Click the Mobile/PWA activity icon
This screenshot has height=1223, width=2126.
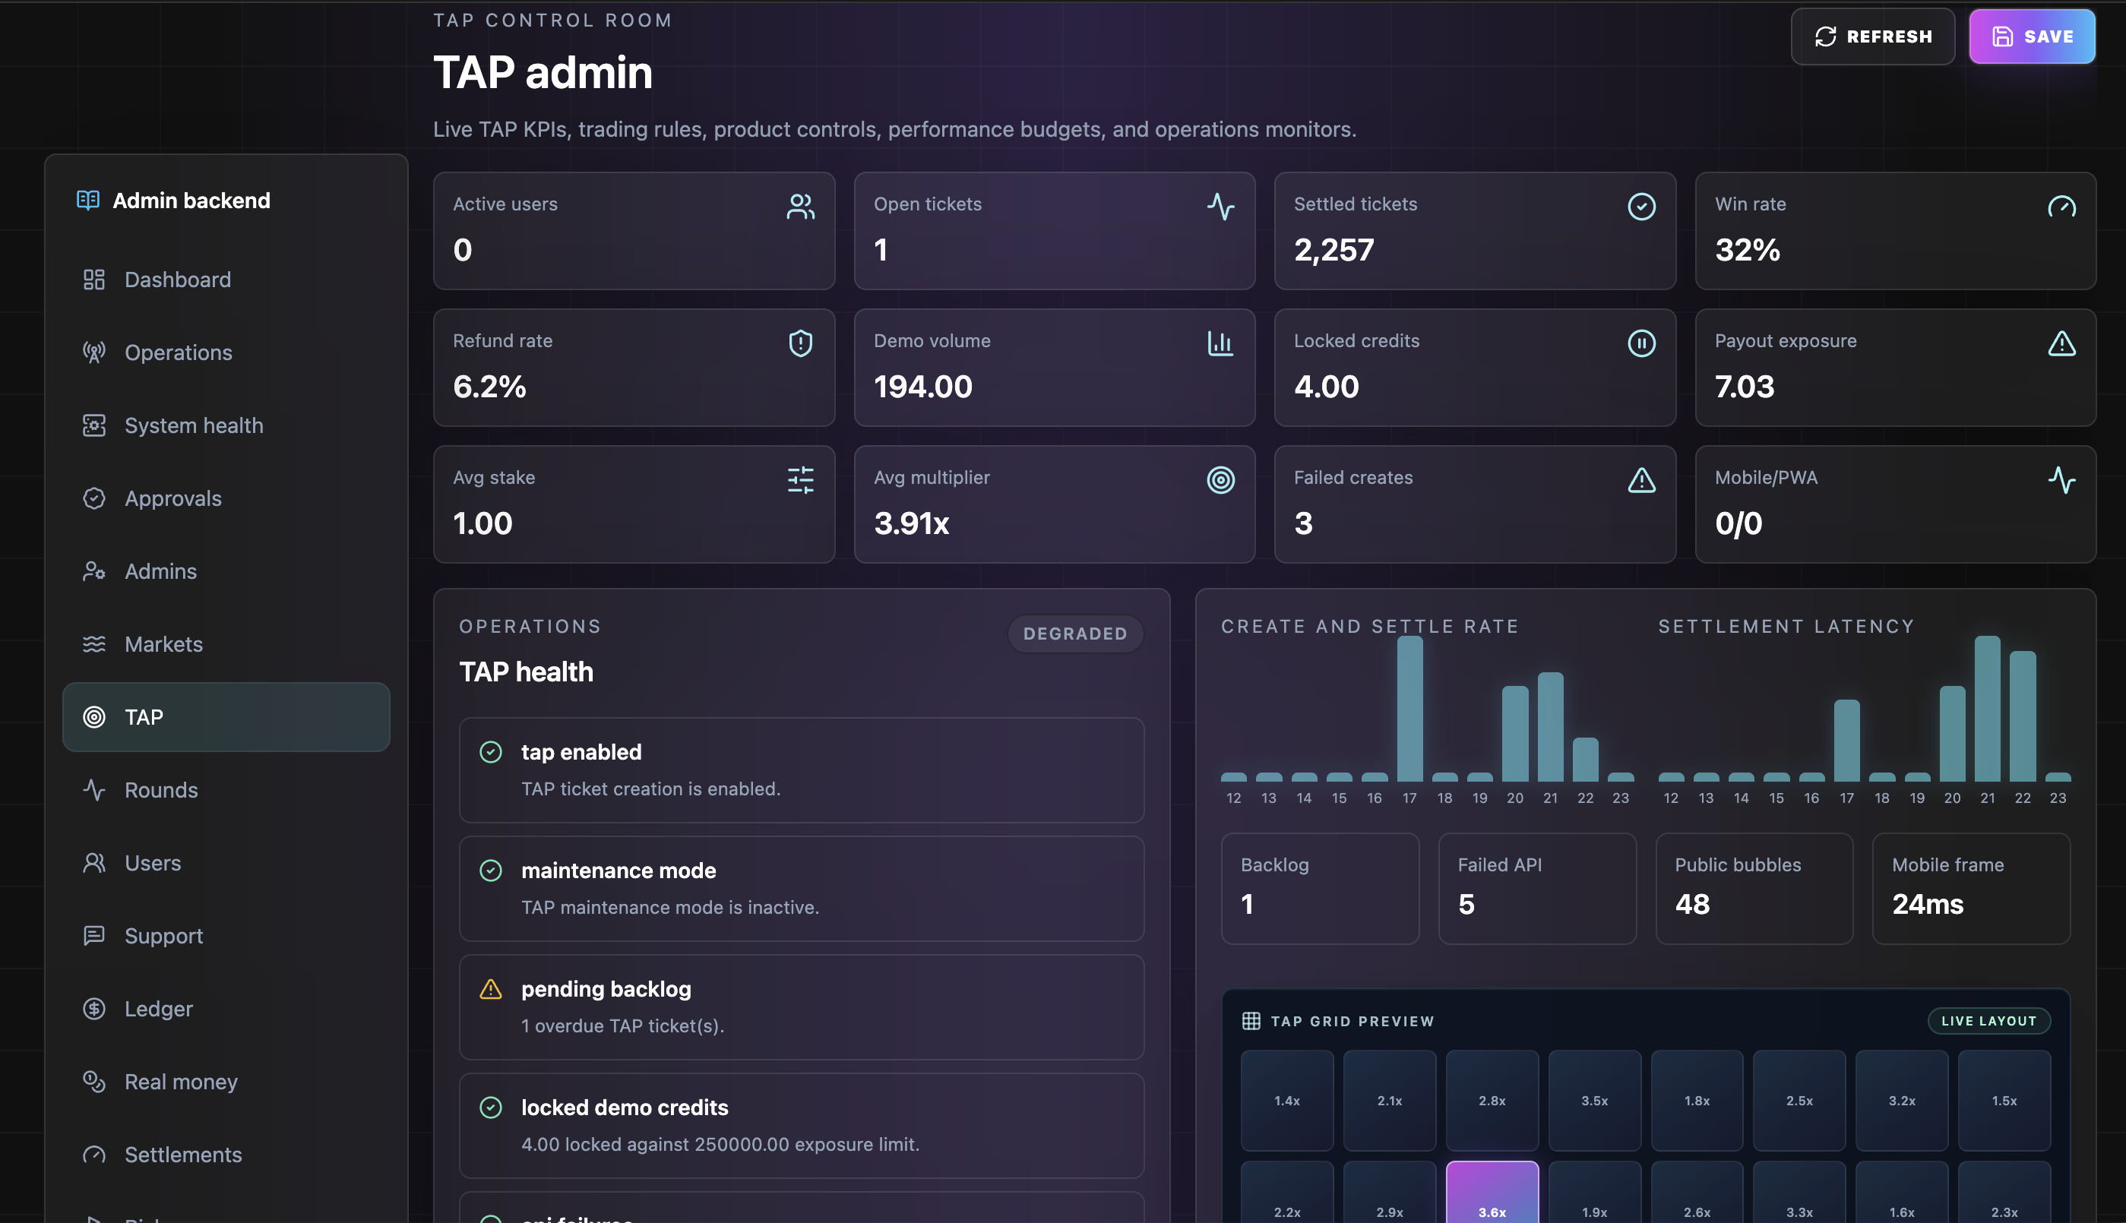coord(2061,479)
